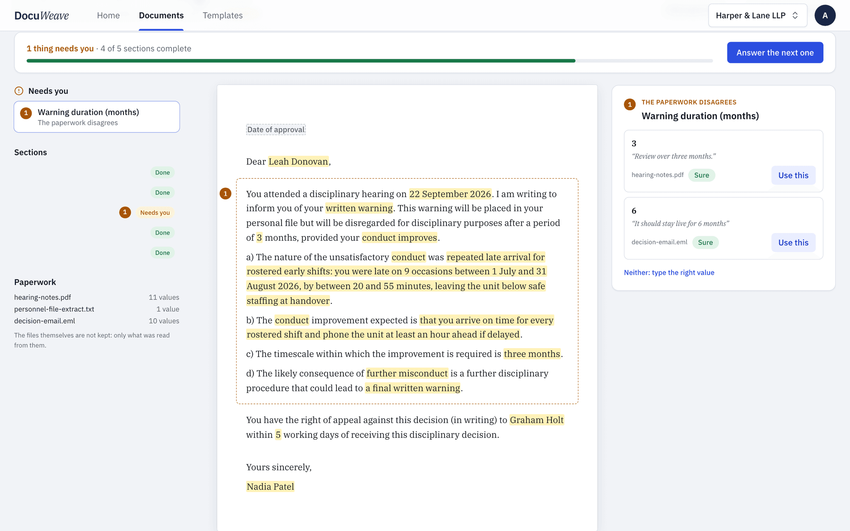The image size is (850, 531).
Task: Click the highlighted 3 before months
Action: [x=259, y=238]
